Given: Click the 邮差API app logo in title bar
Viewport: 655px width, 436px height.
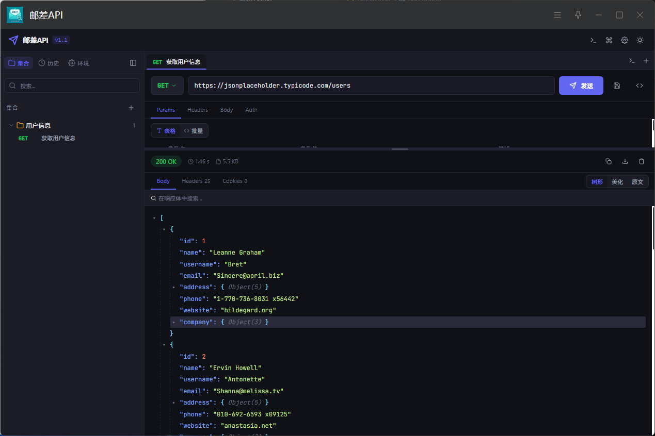Looking at the screenshot, I should pos(15,15).
